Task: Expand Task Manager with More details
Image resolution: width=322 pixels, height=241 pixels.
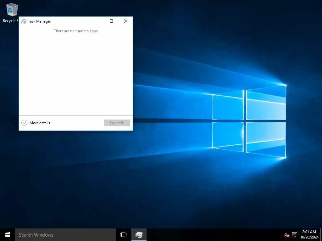Action: 36,123
